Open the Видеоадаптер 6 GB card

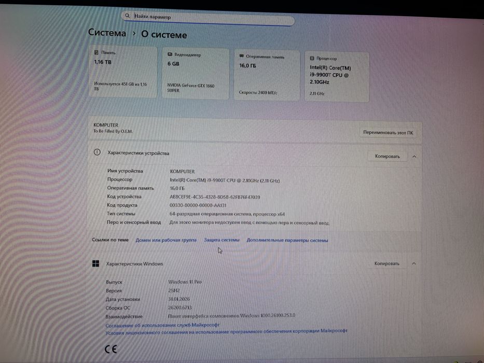tap(196, 74)
